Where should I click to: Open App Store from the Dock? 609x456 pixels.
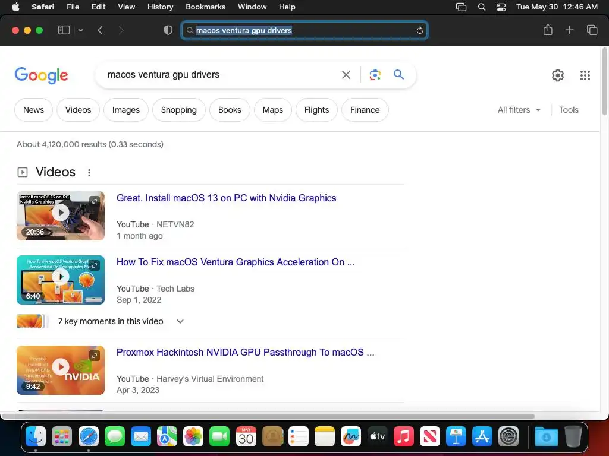482,436
